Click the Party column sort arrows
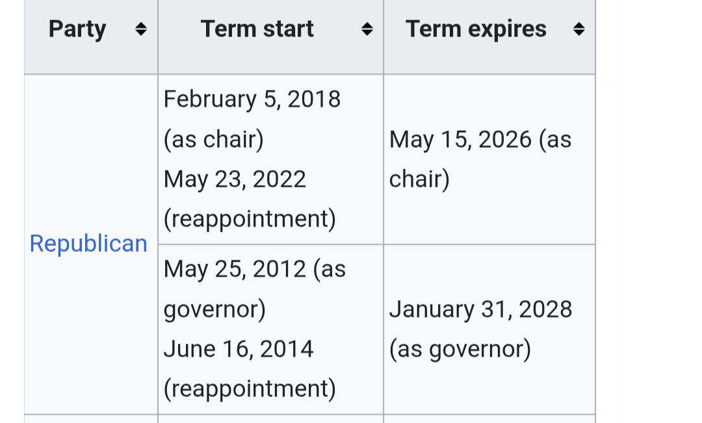 pos(140,29)
